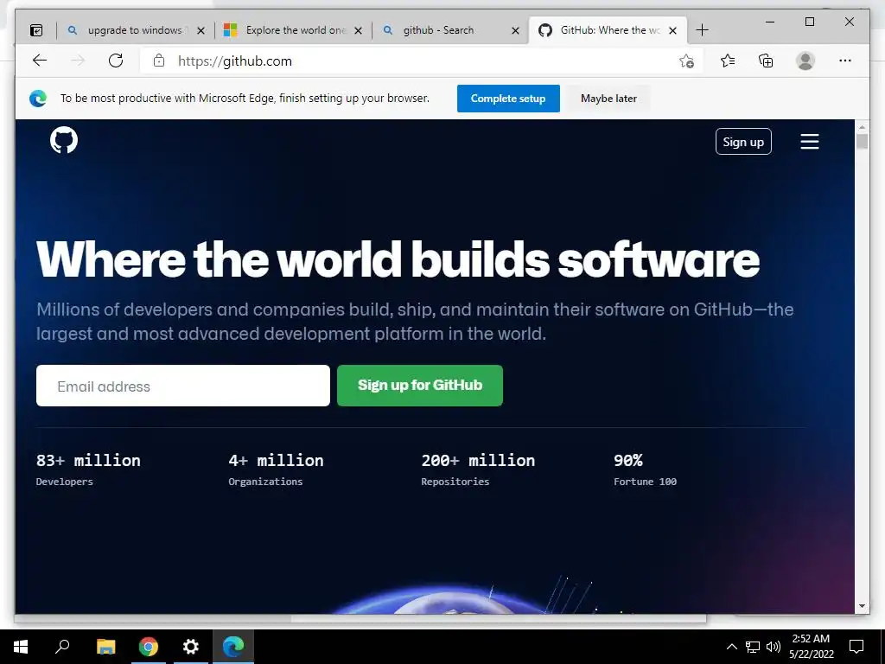
Task: Click Microsoft Edge taskbar icon
Action: click(233, 647)
